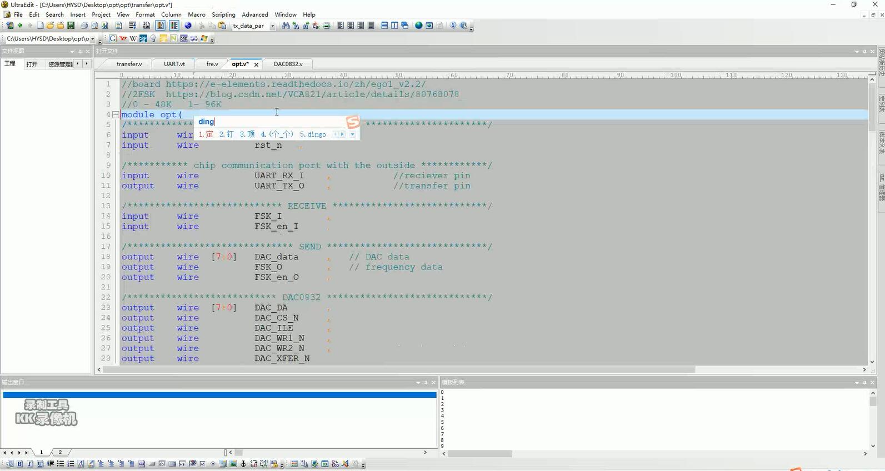Click the HTML Underline icon in bottom toolbar

click(x=40, y=464)
